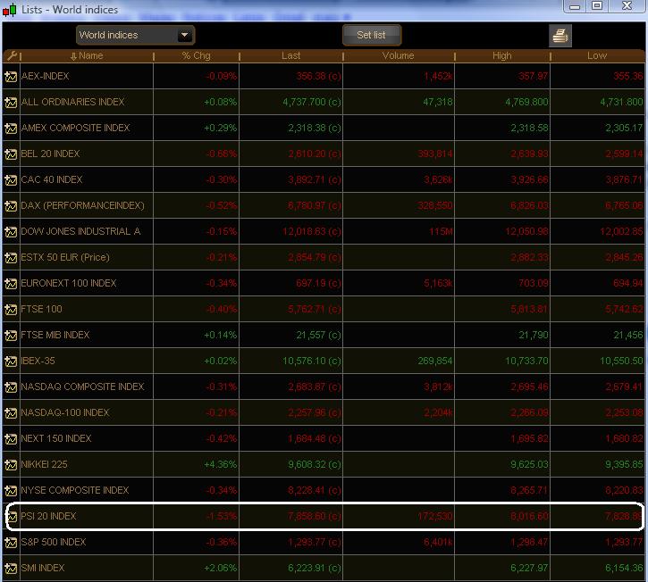Maximize the Lists window
The image size is (648, 582).
[597, 5]
